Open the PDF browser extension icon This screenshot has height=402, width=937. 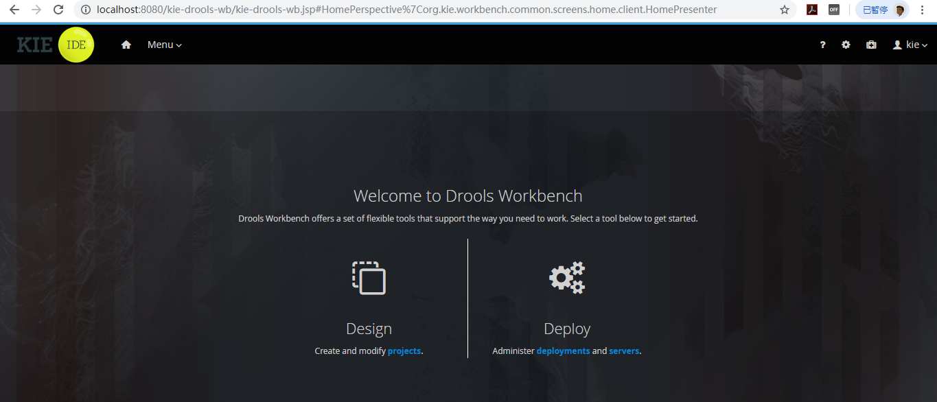812,10
